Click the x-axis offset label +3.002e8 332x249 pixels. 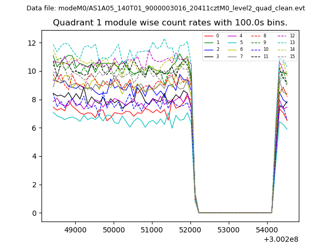[x=281, y=239]
